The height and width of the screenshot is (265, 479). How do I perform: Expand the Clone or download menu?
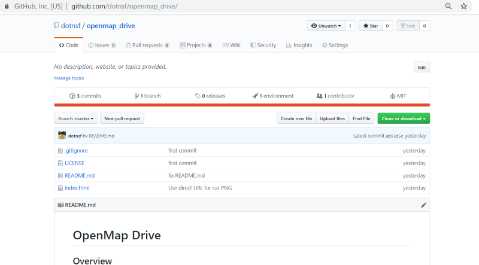404,118
